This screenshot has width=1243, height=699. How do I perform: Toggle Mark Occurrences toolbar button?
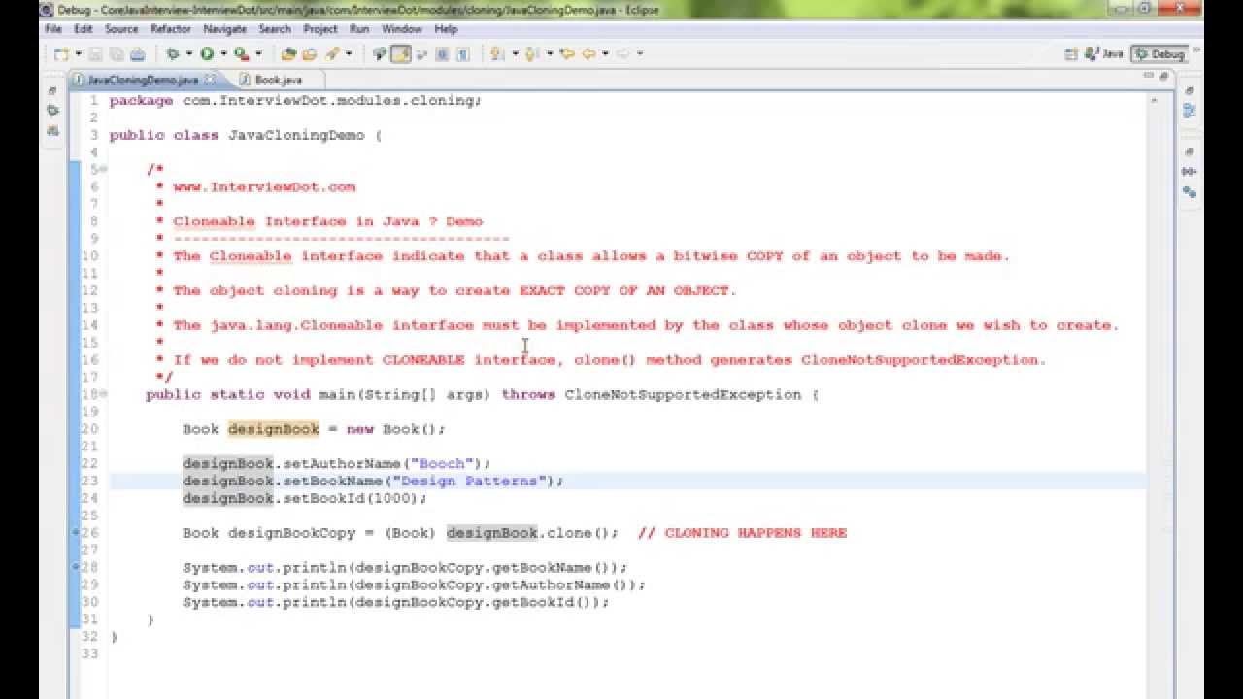tap(400, 53)
